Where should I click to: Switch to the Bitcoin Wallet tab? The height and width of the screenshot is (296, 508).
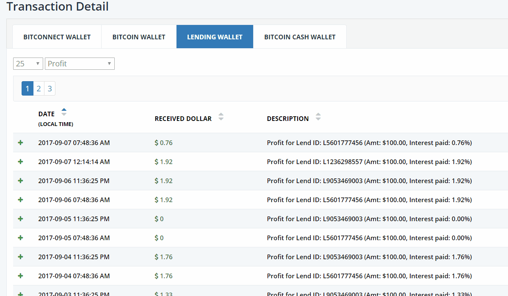click(x=139, y=37)
